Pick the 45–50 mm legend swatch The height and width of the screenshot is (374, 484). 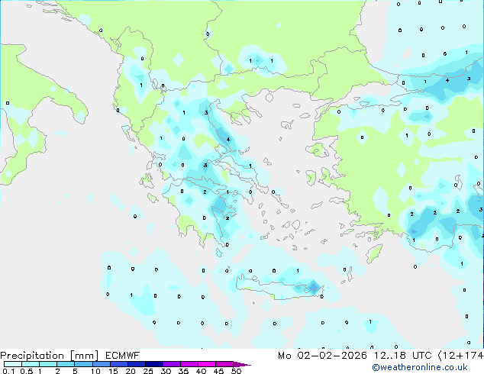coord(224,364)
